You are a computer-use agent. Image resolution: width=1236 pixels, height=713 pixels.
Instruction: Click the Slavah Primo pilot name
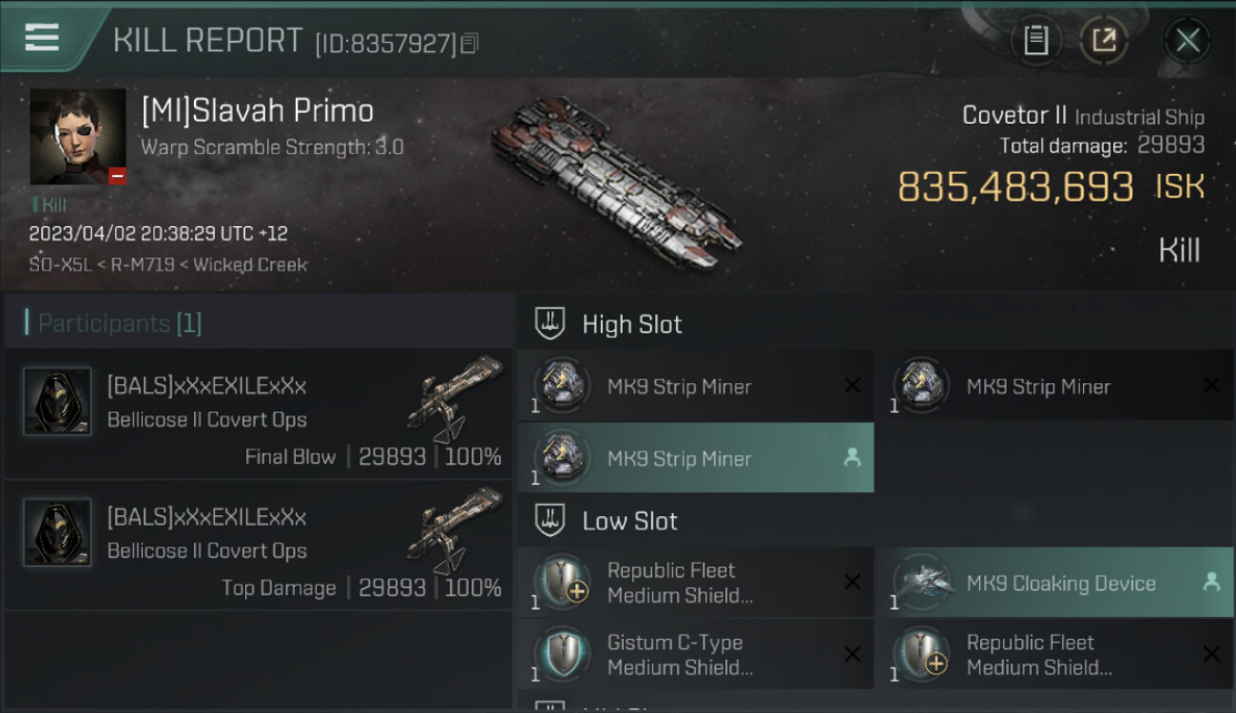257,111
